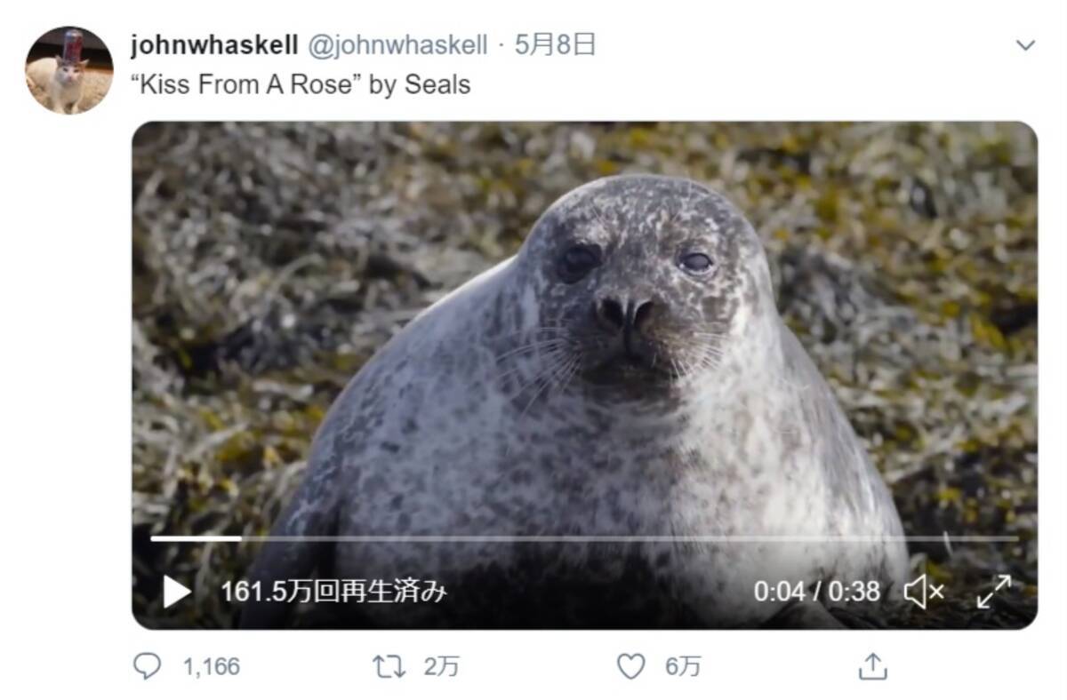
Task: Expand video to fullscreen
Action: tap(993, 592)
